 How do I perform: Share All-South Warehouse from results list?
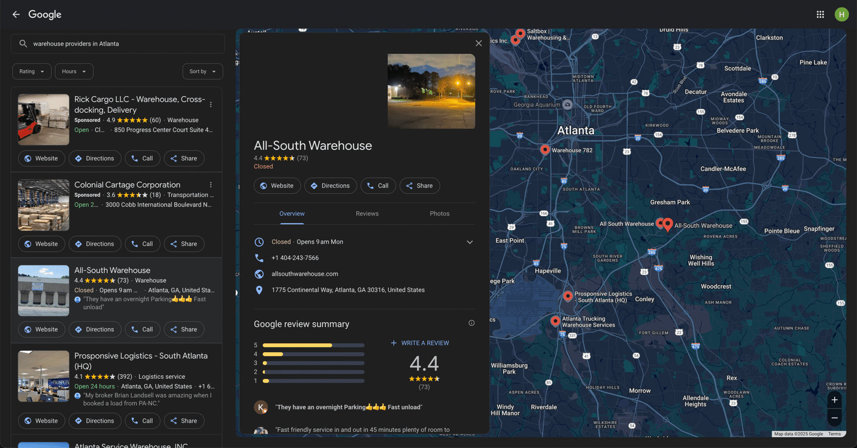coord(184,330)
